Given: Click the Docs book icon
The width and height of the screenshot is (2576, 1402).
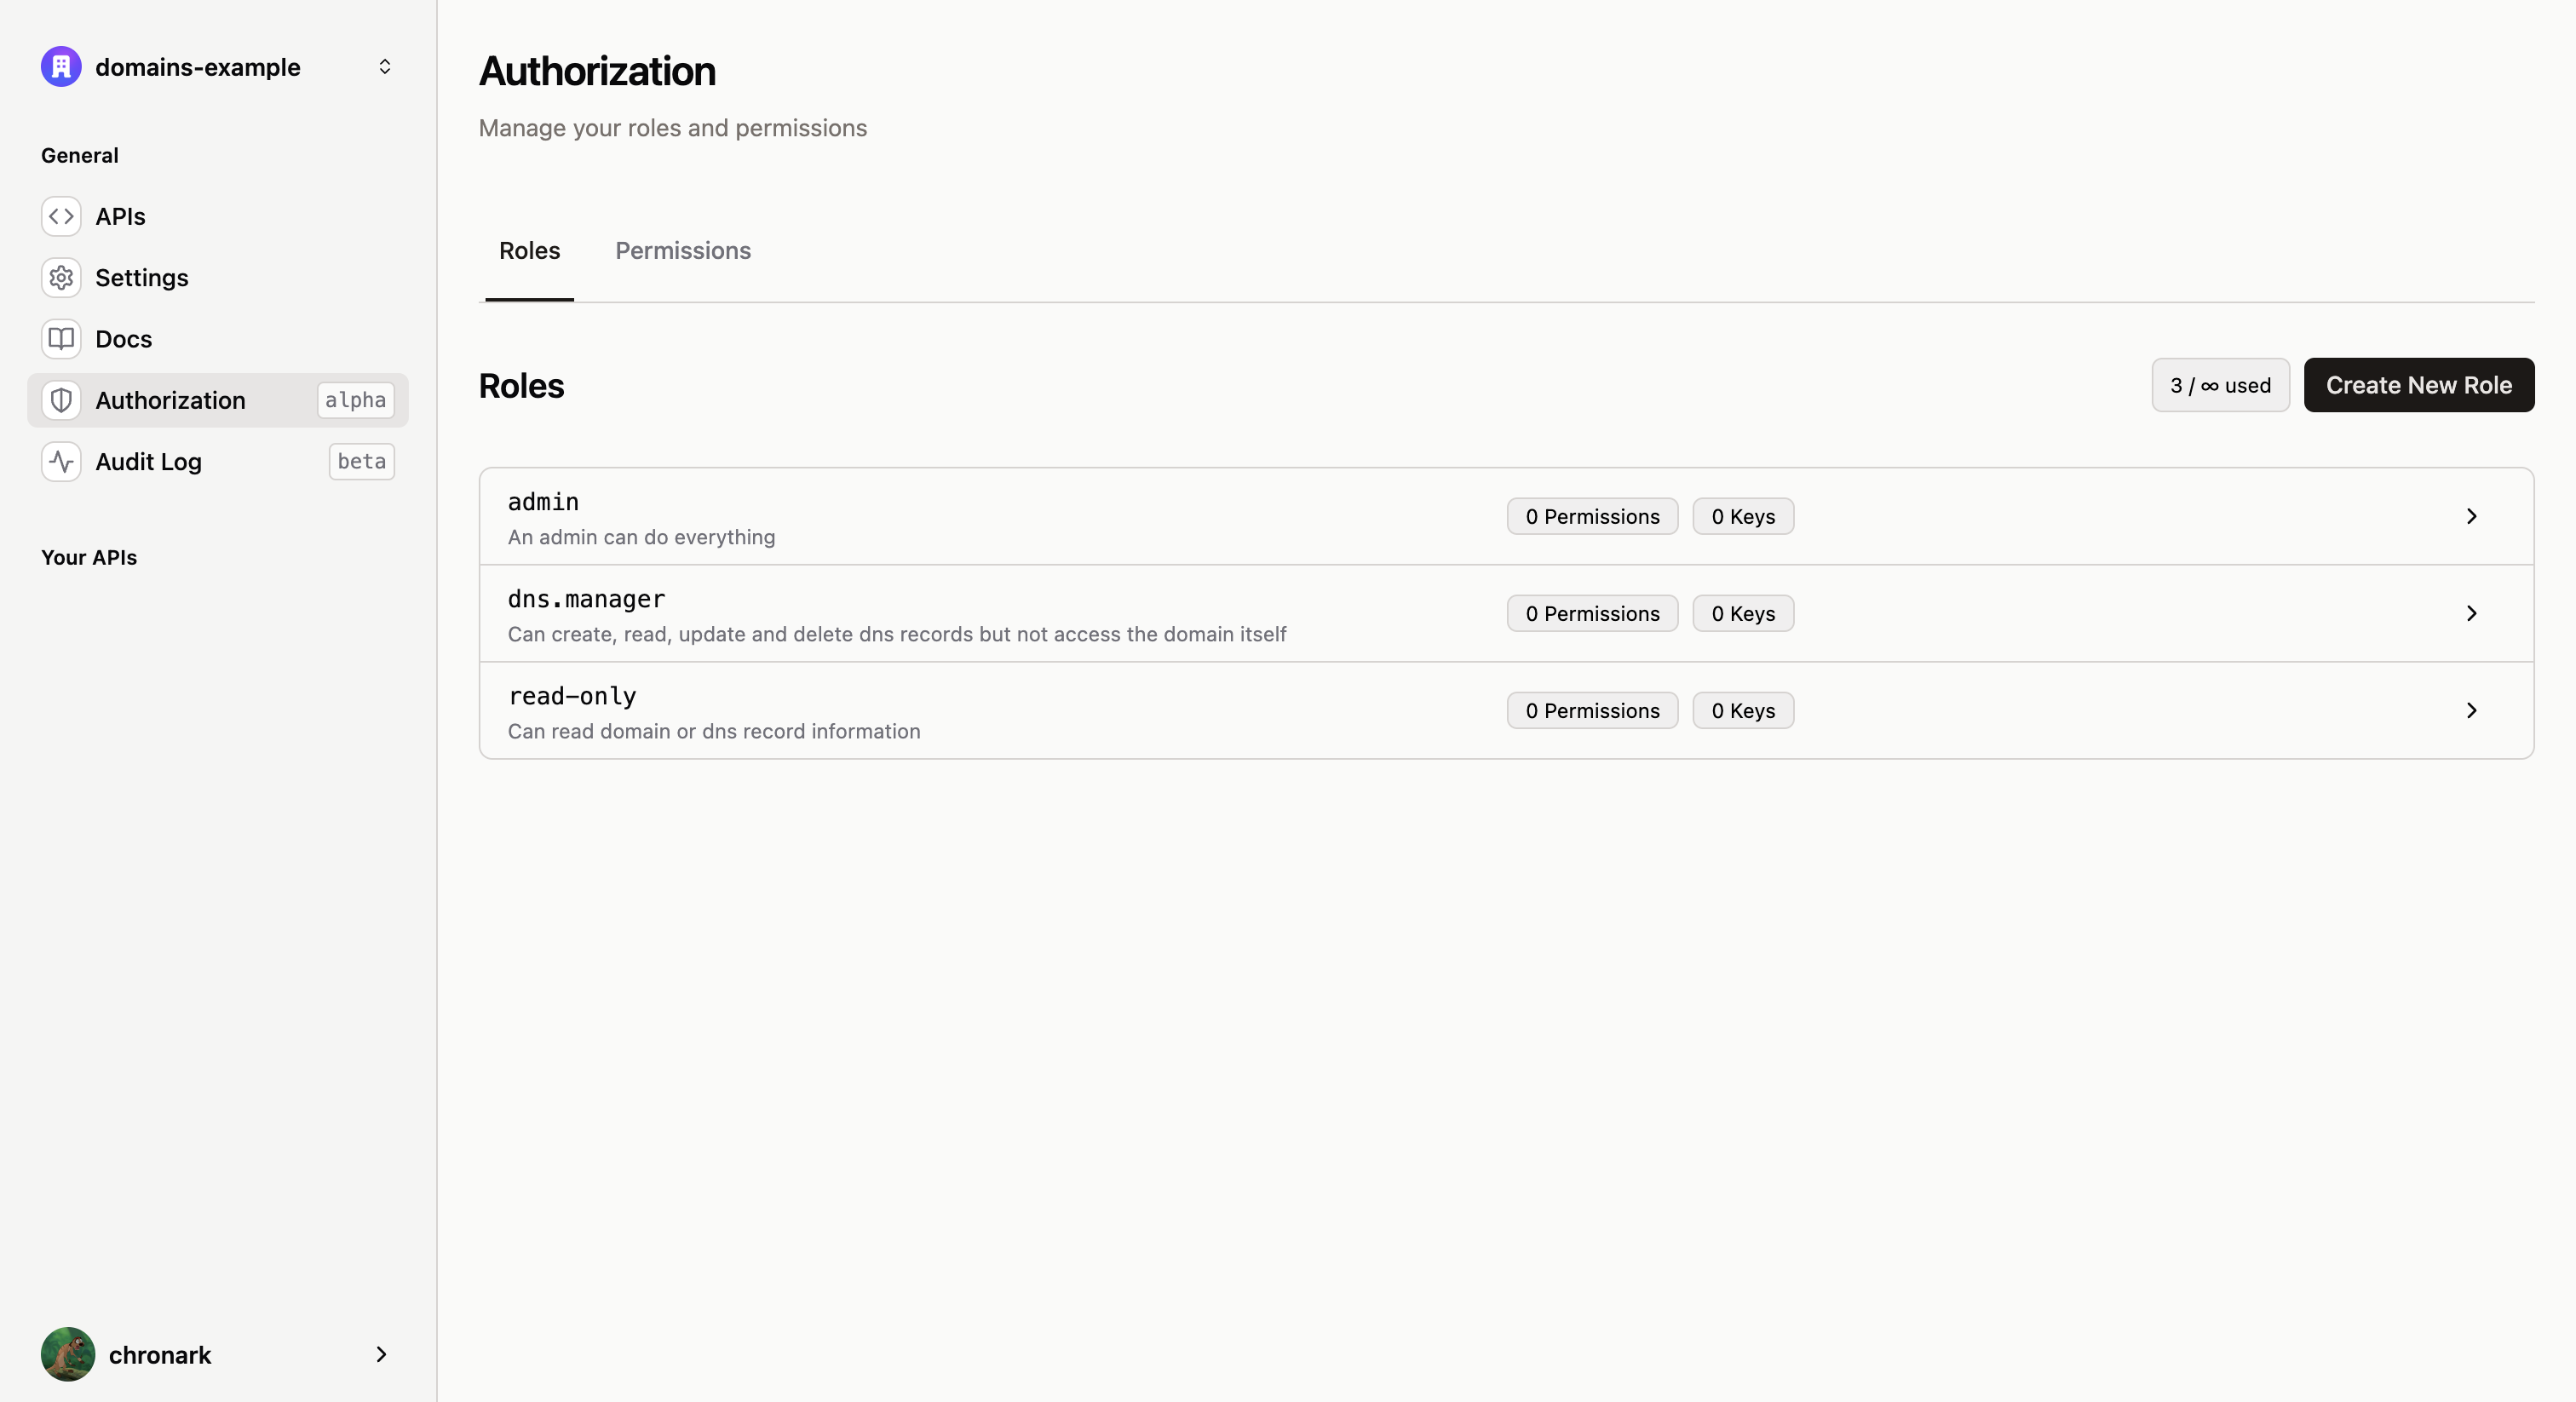Looking at the screenshot, I should pos(61,339).
